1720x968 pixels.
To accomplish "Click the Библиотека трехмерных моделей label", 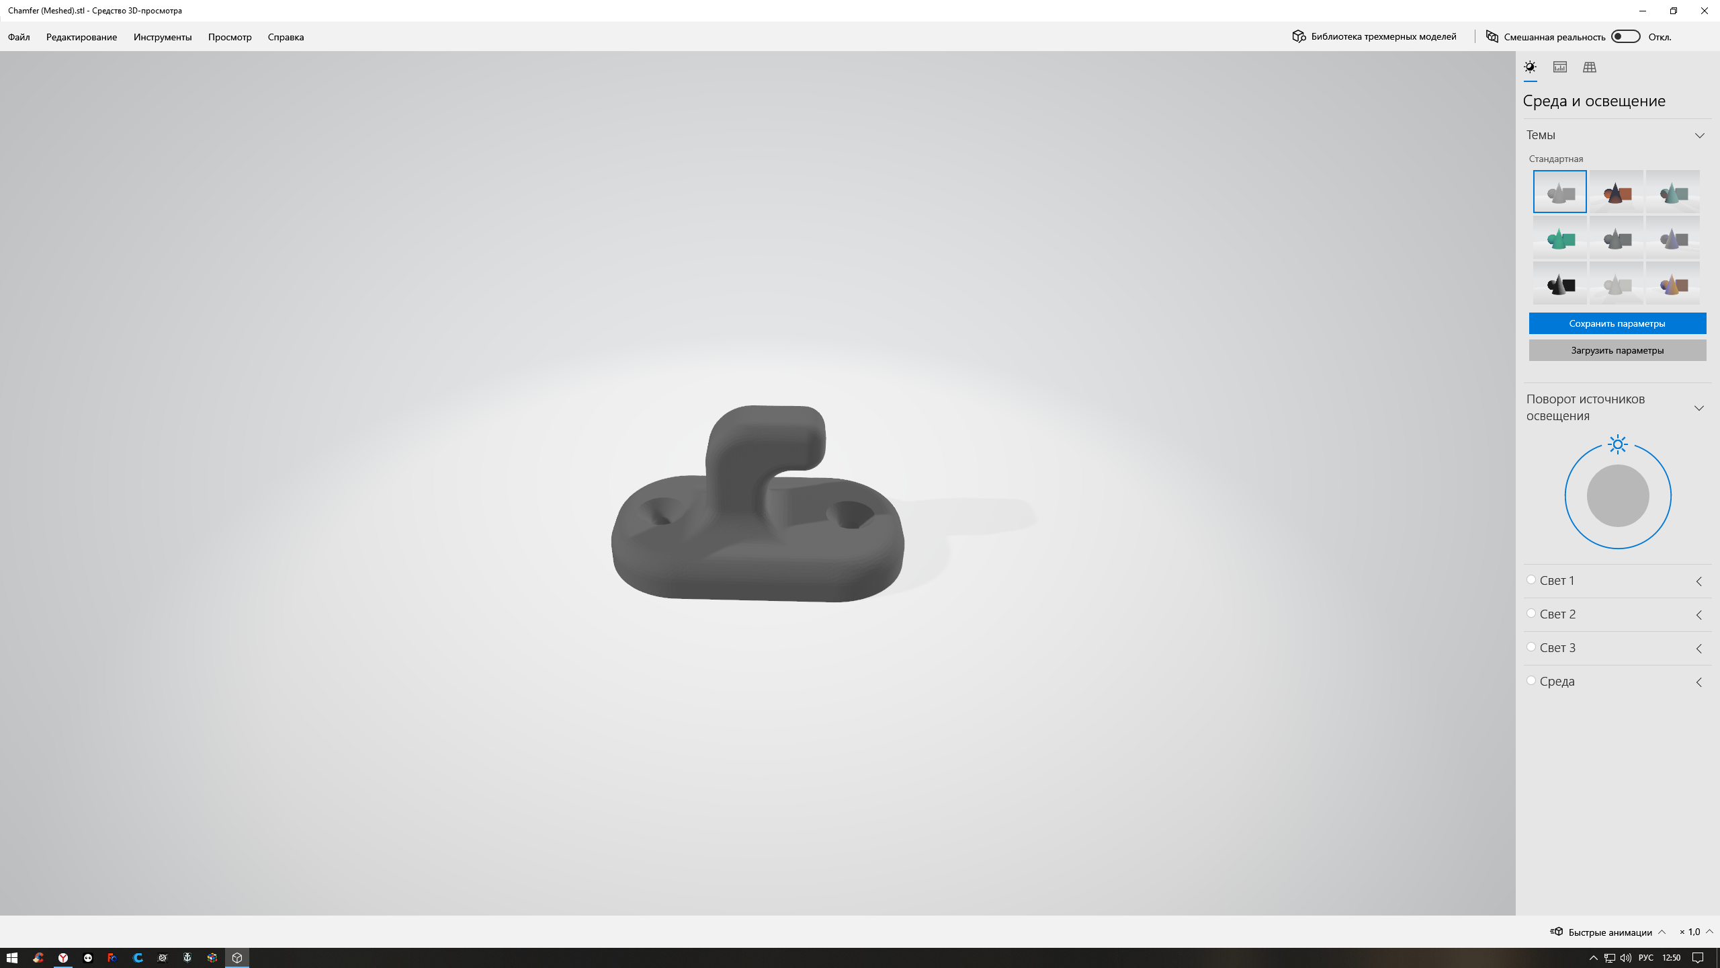I will 1383,36.
